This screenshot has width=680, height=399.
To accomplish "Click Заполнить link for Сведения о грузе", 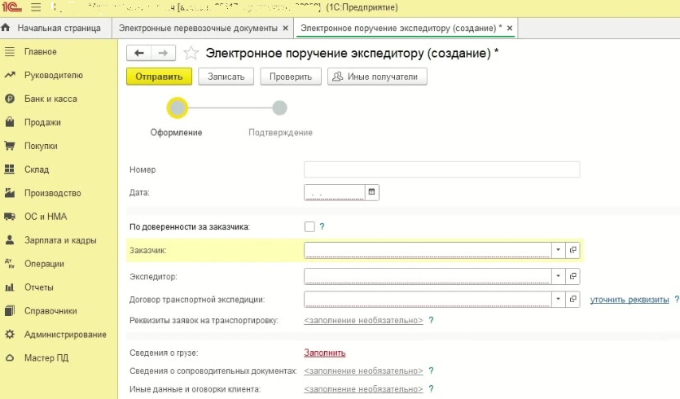I will coord(325,353).
